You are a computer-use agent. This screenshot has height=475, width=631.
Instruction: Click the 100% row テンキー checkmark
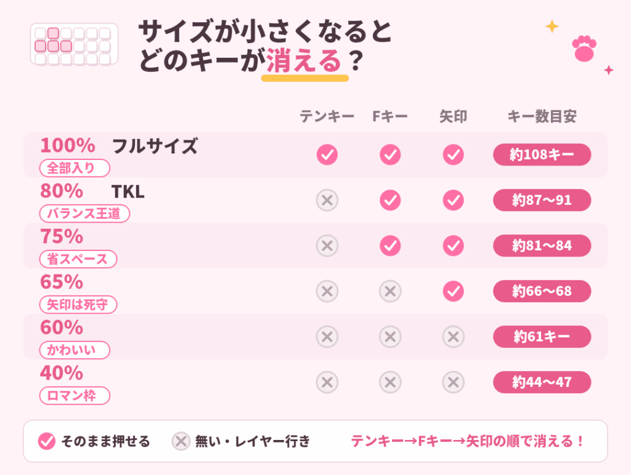click(x=327, y=154)
